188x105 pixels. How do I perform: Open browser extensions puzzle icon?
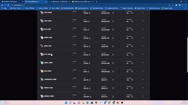(176, 5)
